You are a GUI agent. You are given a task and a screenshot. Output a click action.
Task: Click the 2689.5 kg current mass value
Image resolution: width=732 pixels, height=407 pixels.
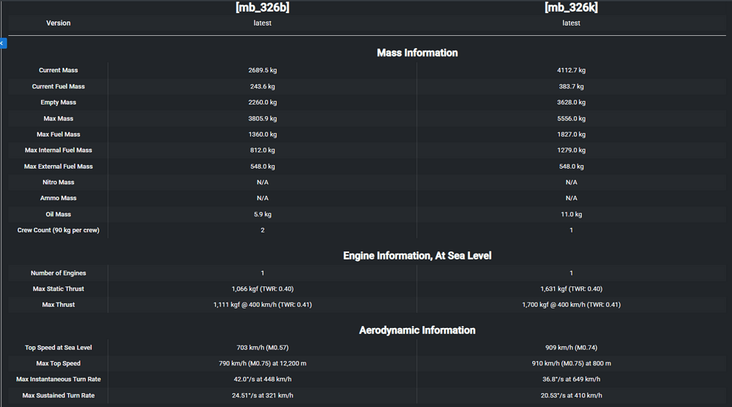(x=262, y=71)
